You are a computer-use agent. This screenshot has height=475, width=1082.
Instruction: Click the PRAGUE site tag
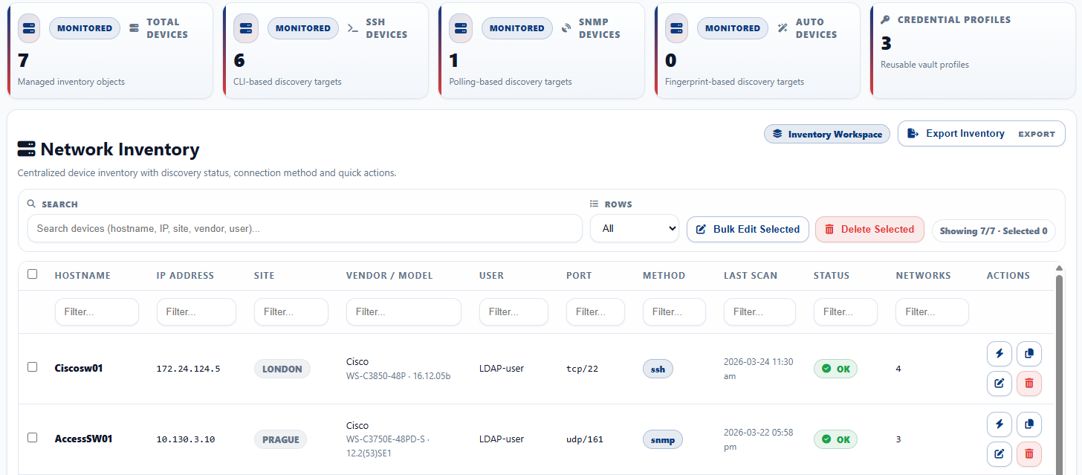tap(280, 439)
